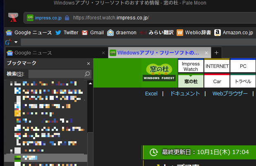256x166 pixels.
Task: Click the clock icon beside 最終更新日
Action: [x=153, y=152]
